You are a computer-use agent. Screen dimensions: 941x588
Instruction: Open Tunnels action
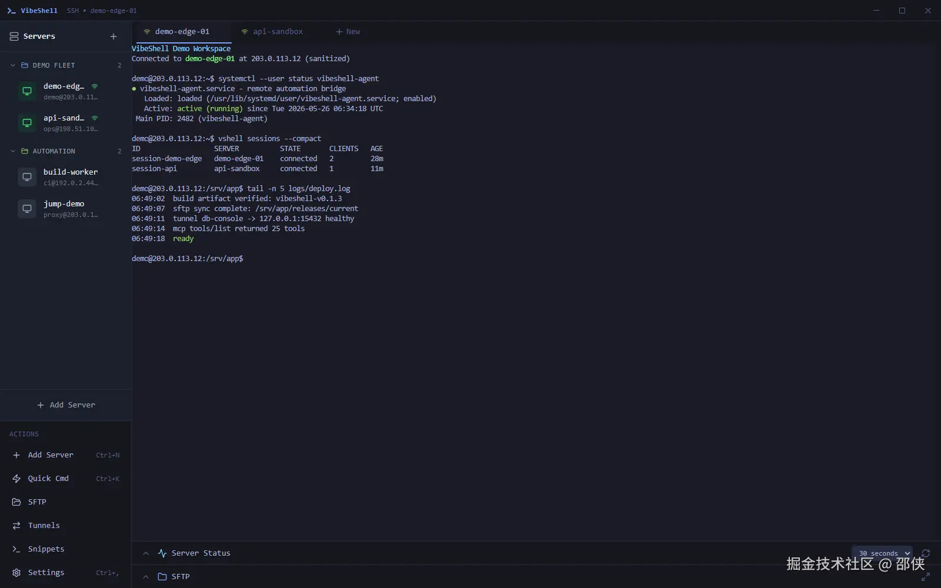66,526
